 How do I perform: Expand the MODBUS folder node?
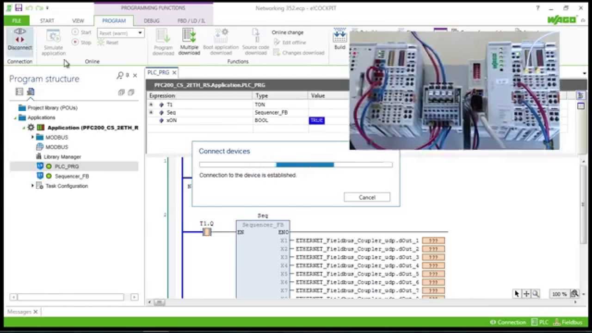point(32,137)
